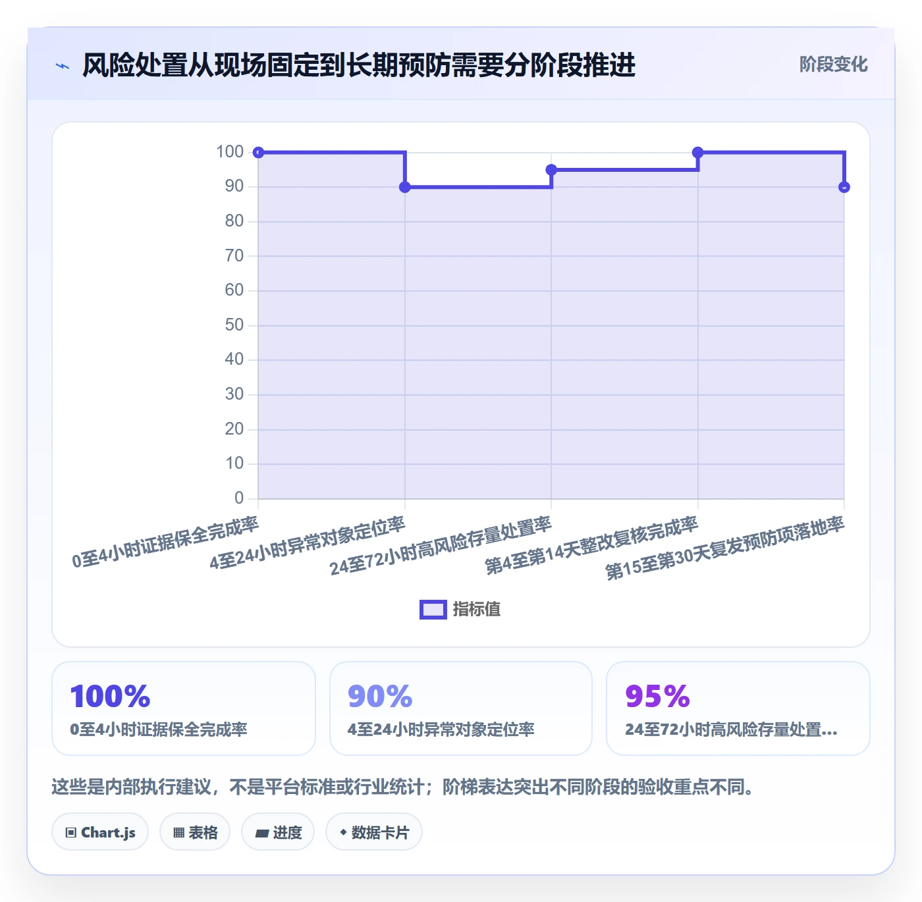
Task: Click the 阶段变化 label in header
Action: pos(833,65)
